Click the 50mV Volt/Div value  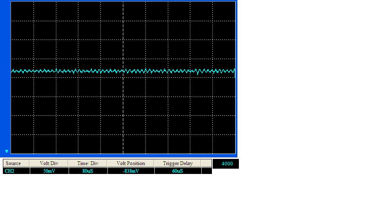[x=49, y=171]
